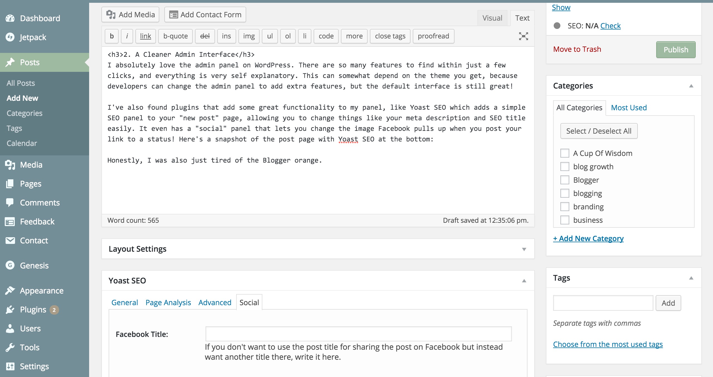
Task: Click the Dashboard gauge icon in sidebar
Action: click(x=10, y=18)
